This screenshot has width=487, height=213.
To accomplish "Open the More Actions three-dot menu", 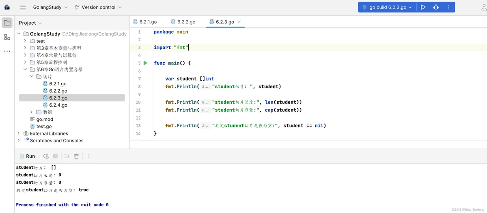I will [448, 7].
